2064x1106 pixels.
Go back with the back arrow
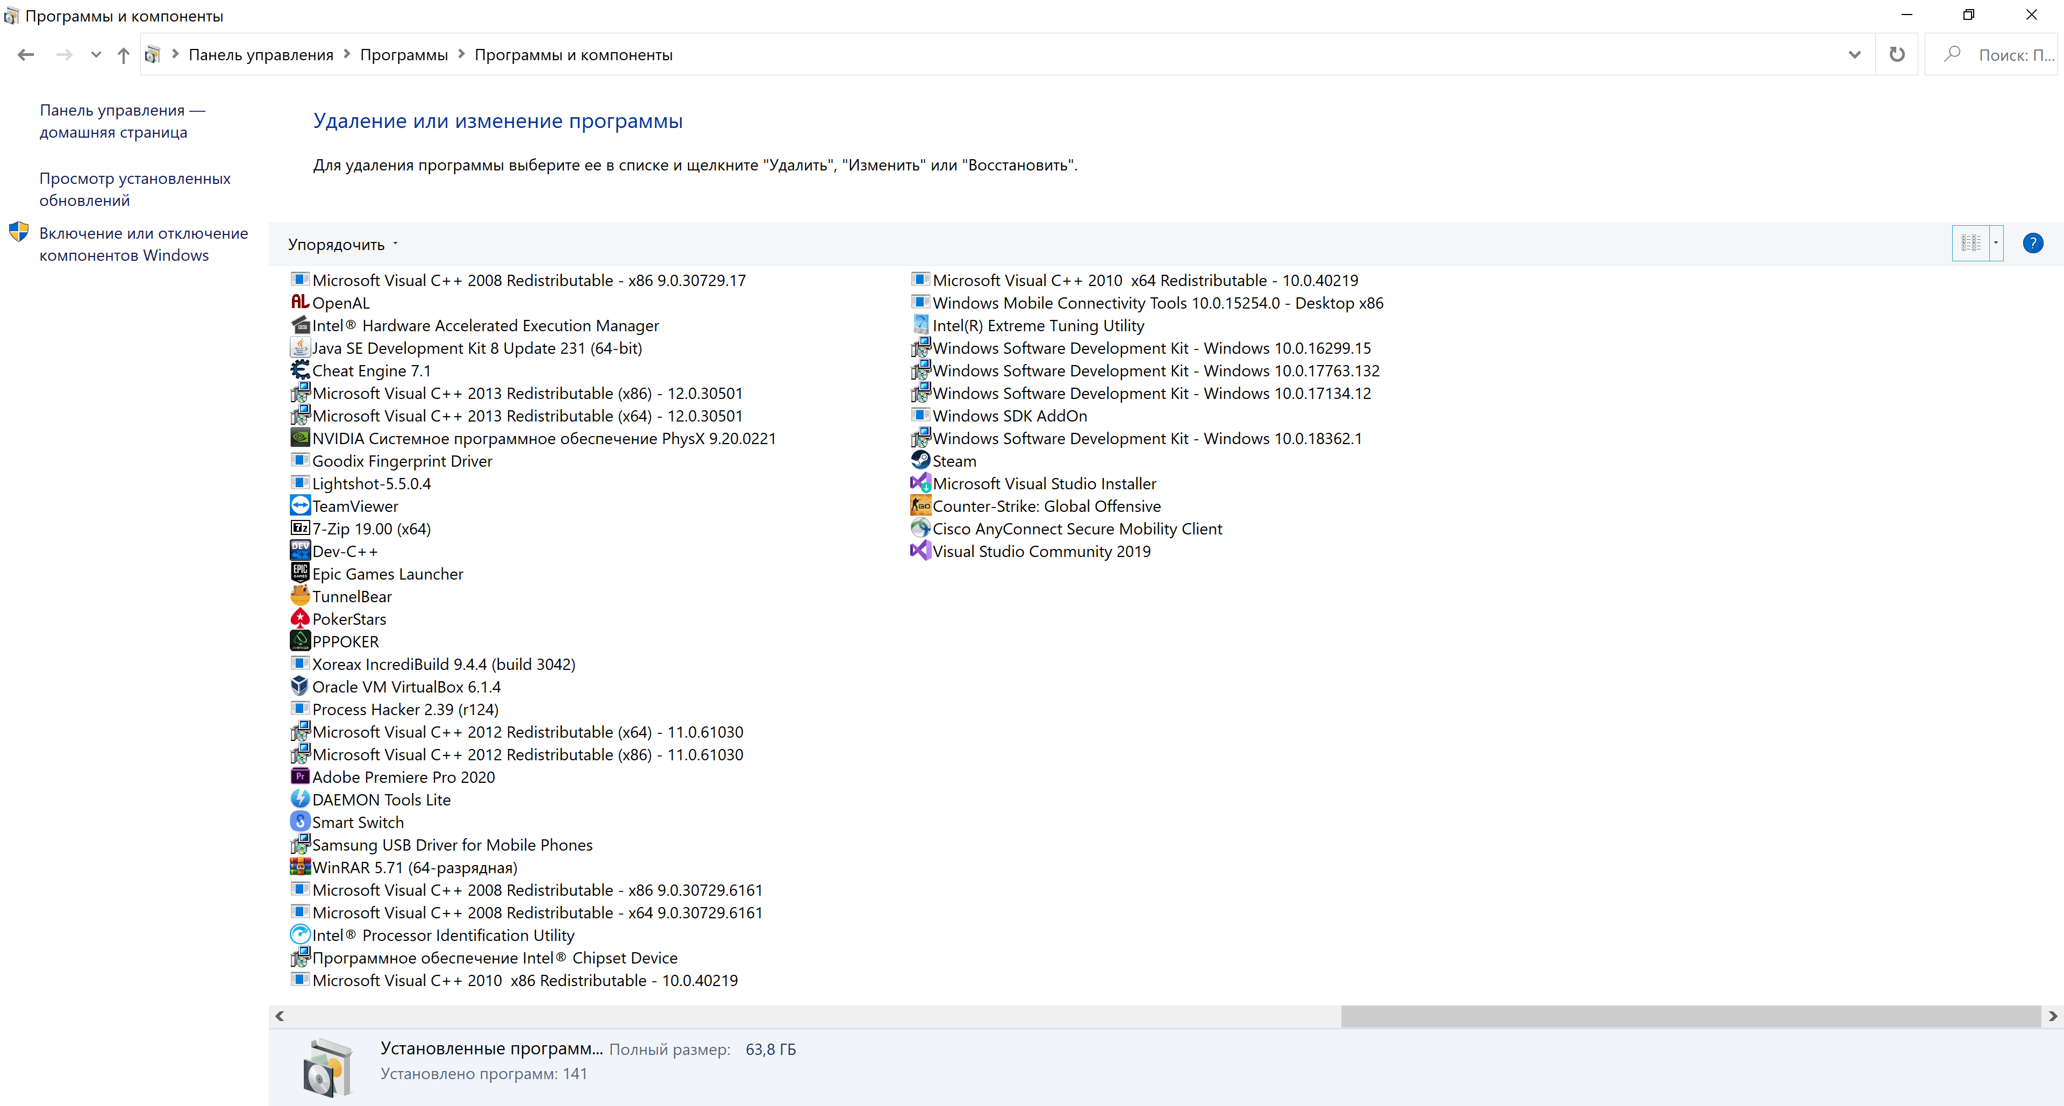(26, 54)
